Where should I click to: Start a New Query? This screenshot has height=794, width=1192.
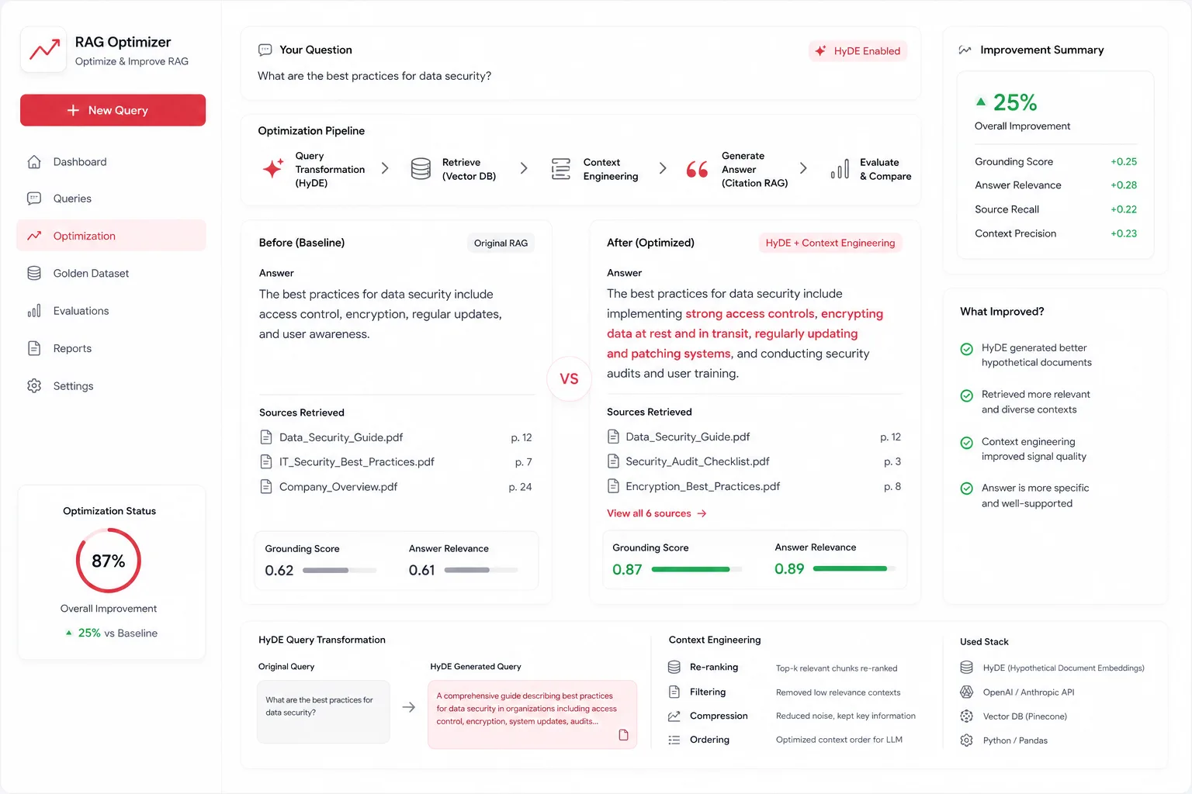(x=113, y=110)
